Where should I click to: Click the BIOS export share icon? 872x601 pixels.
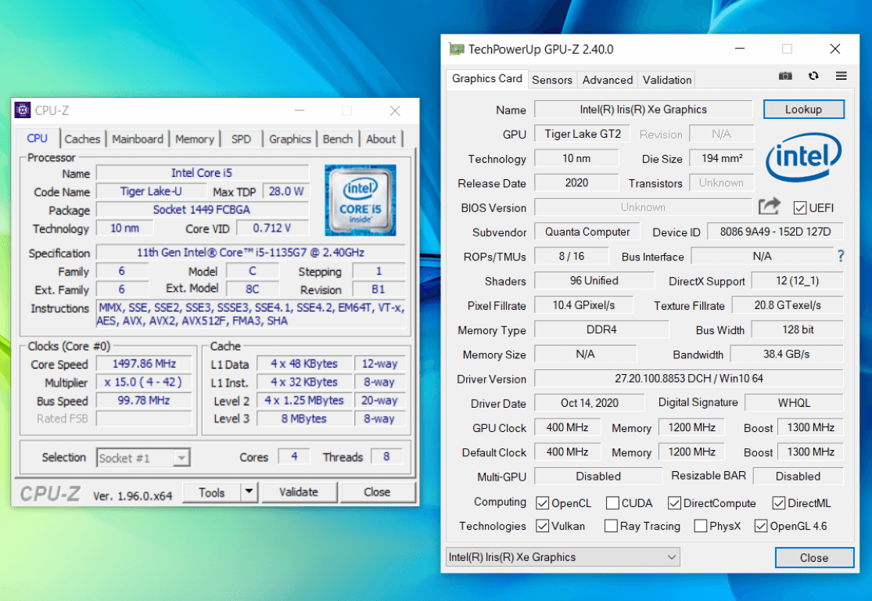click(770, 207)
